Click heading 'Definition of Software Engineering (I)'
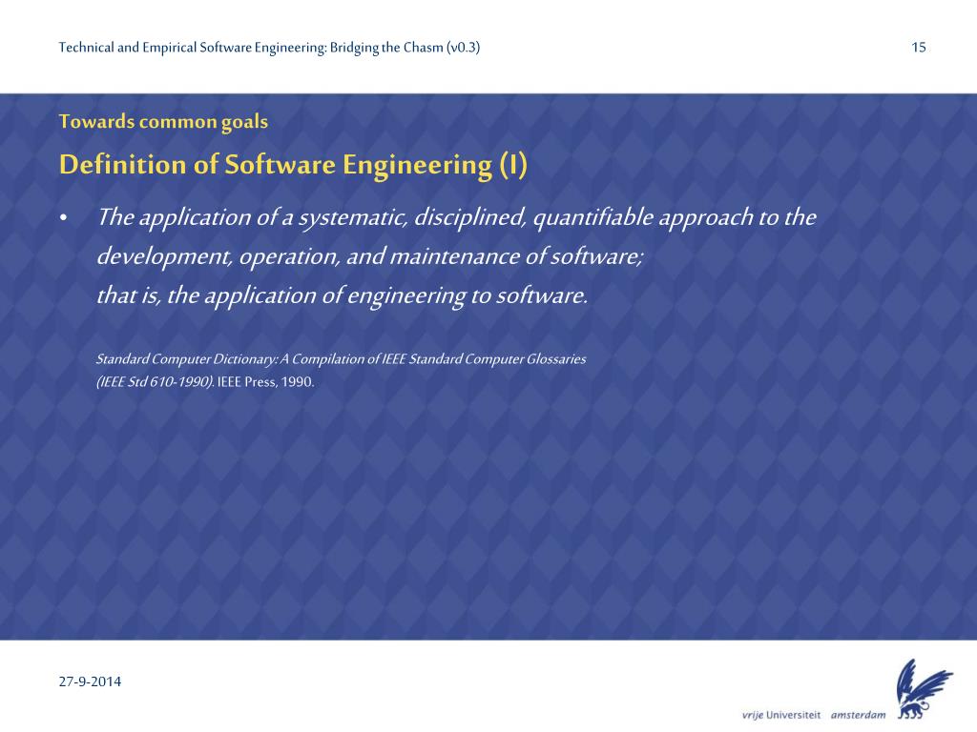Image resolution: width=977 pixels, height=732 pixels. click(x=293, y=165)
